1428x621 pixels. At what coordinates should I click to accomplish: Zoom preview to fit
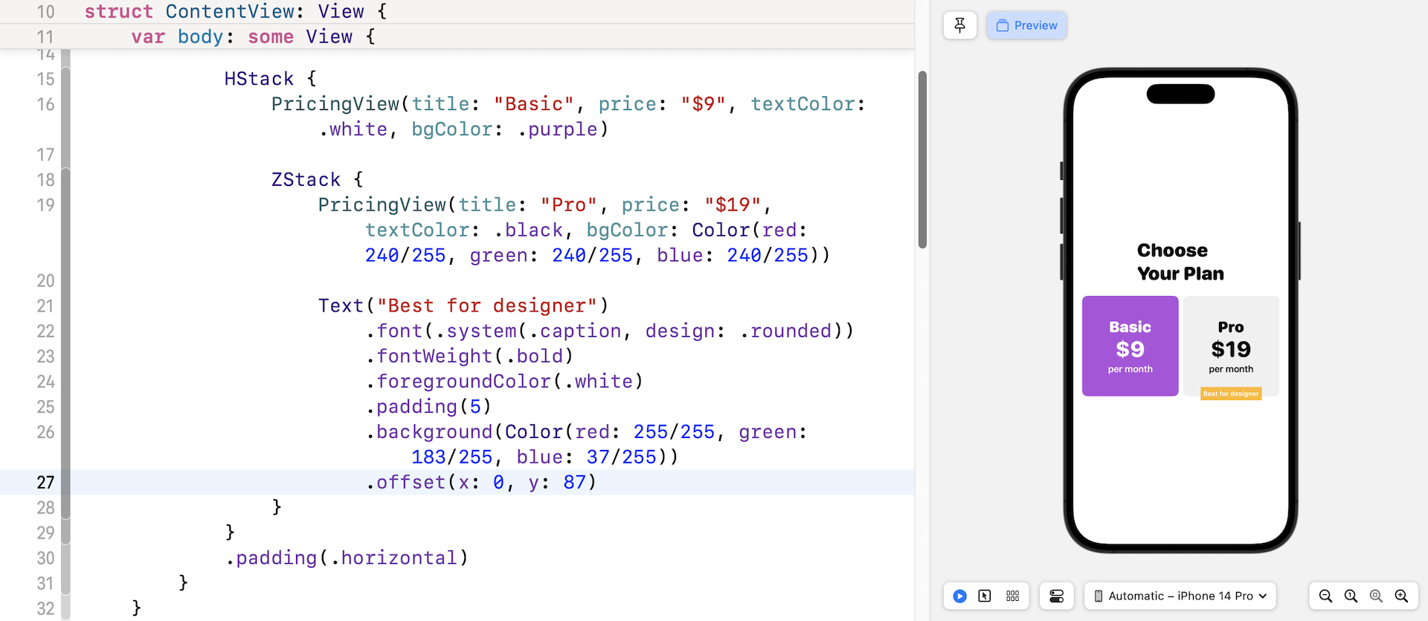[1376, 596]
